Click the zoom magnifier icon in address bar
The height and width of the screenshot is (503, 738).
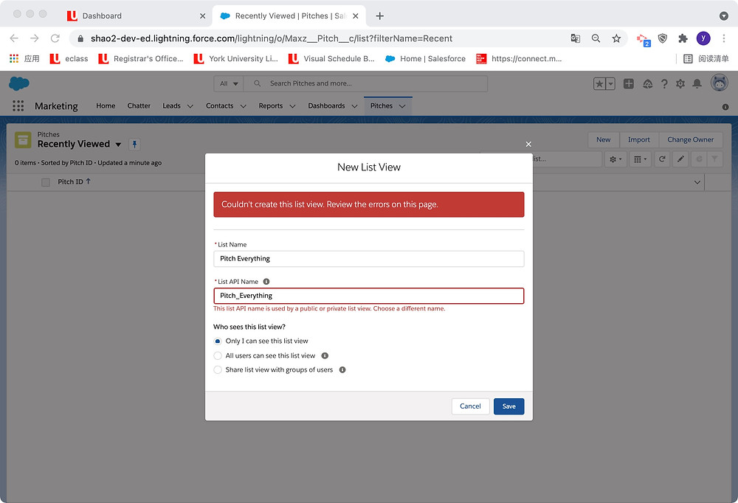click(x=596, y=38)
